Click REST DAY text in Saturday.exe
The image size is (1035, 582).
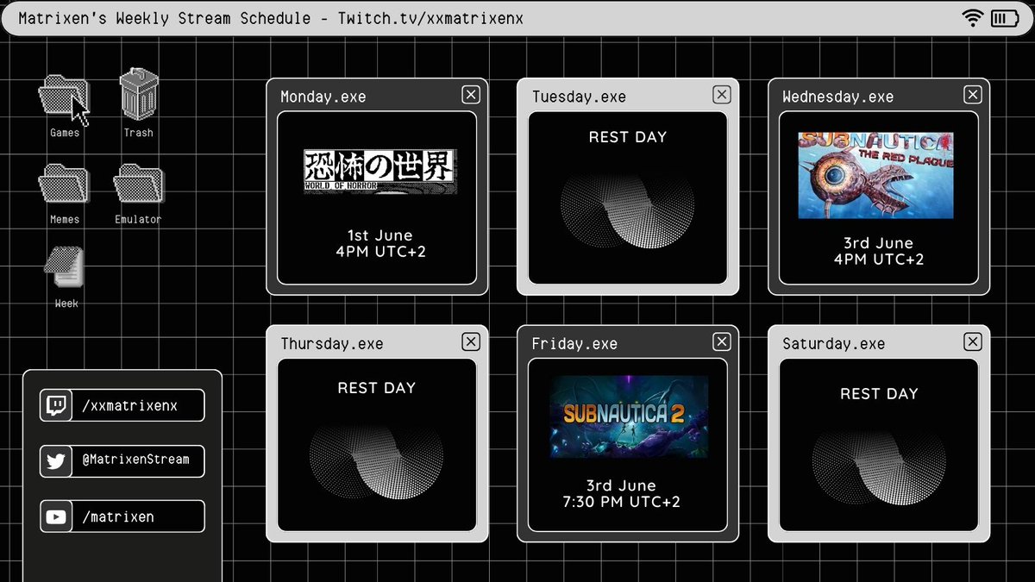pos(879,394)
